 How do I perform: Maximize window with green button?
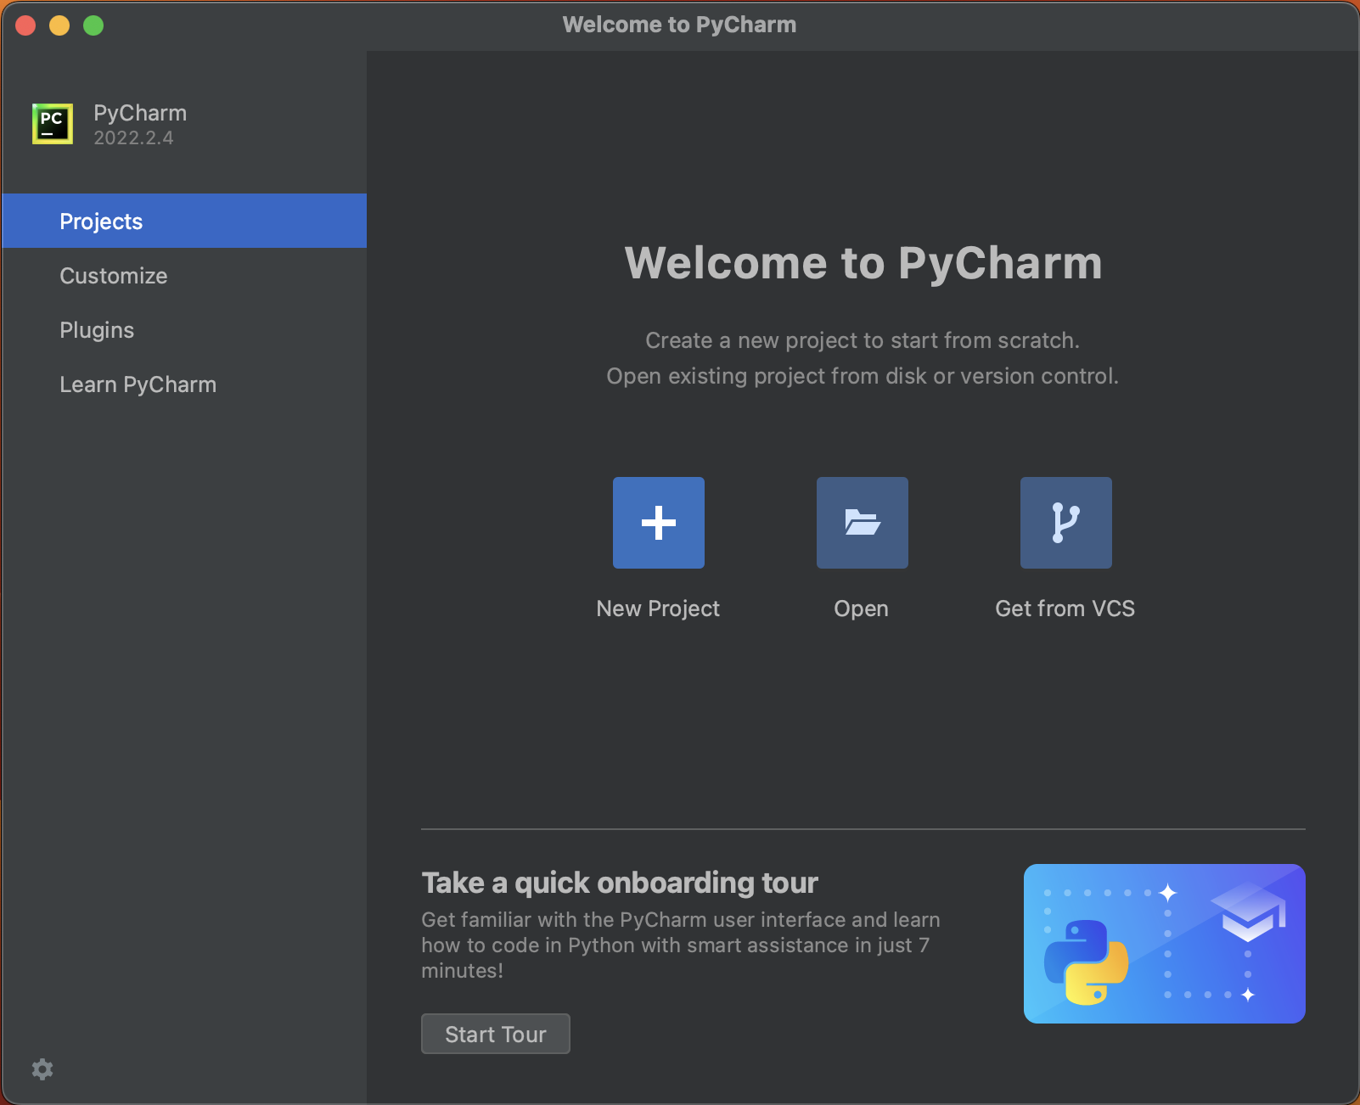93,25
